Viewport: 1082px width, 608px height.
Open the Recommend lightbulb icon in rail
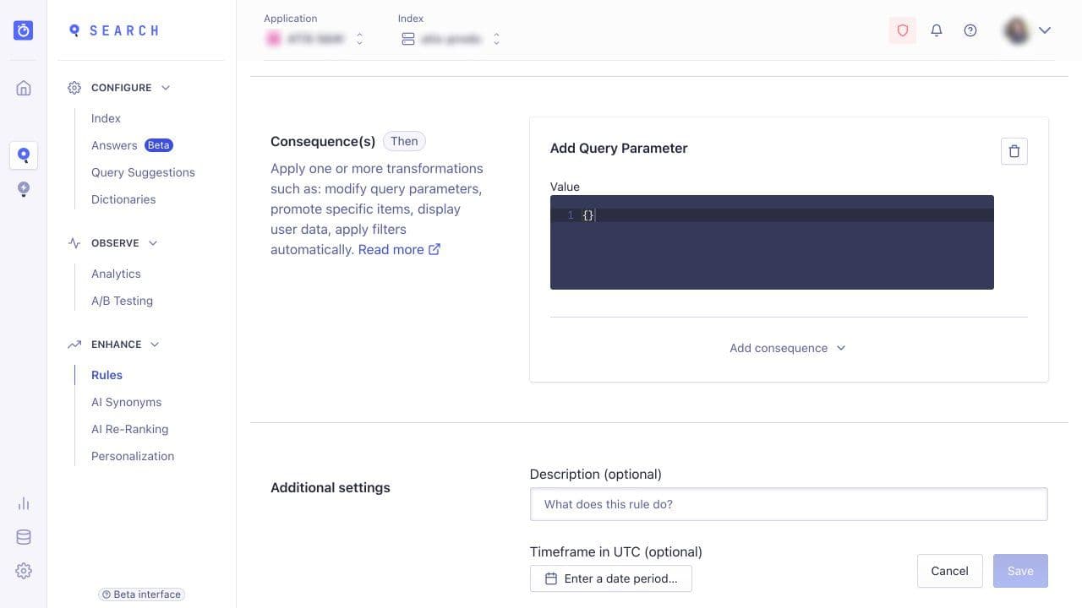pyautogui.click(x=24, y=189)
